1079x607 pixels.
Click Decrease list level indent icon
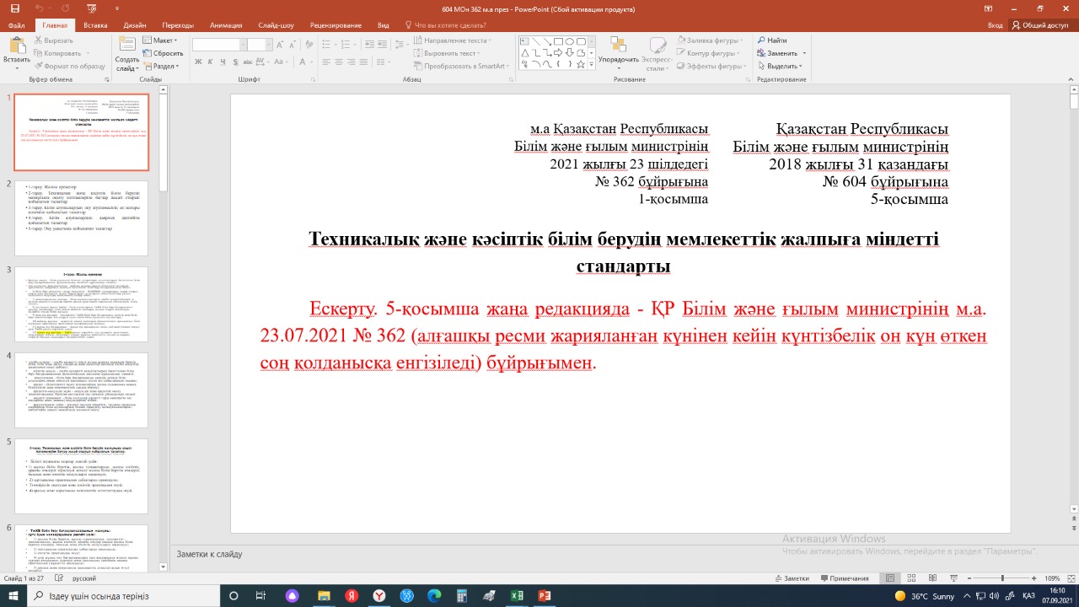tap(369, 45)
